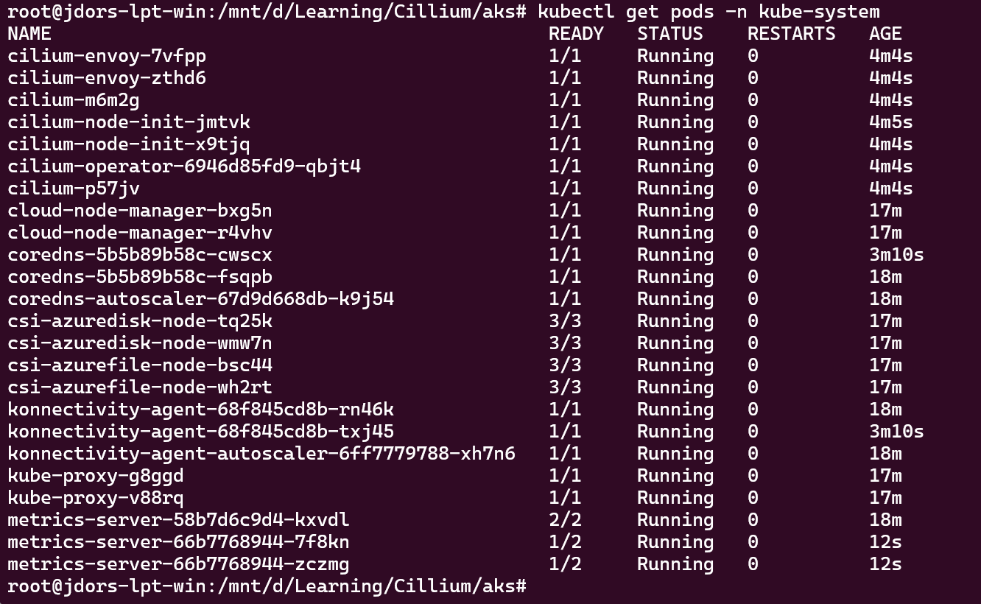The width and height of the screenshot is (981, 604).
Task: Click the STATUS column header
Action: point(670,34)
